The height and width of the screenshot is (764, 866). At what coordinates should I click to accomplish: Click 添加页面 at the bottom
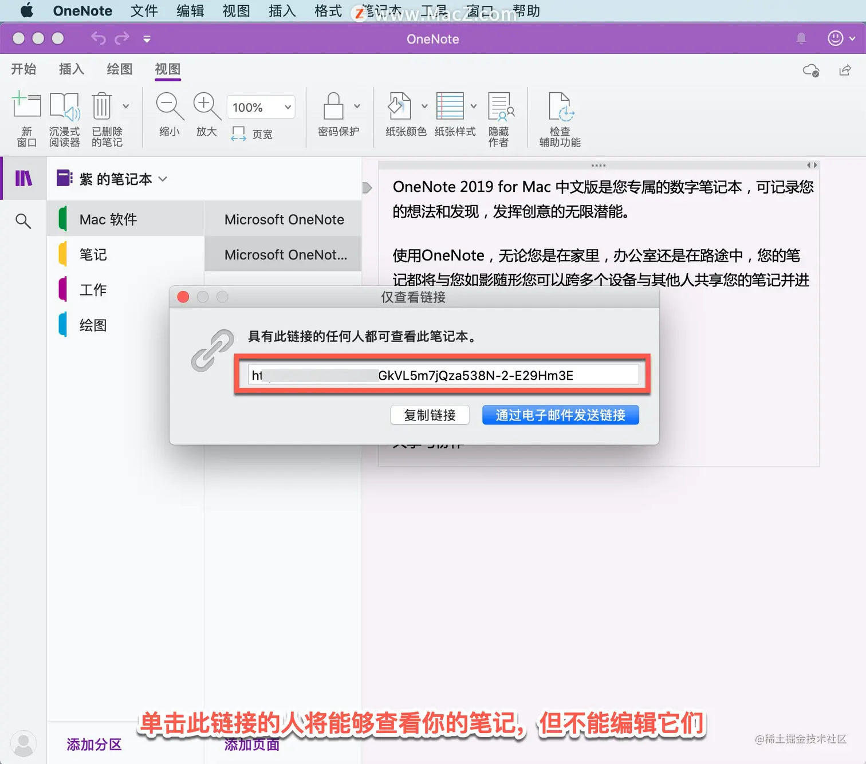[x=252, y=745]
